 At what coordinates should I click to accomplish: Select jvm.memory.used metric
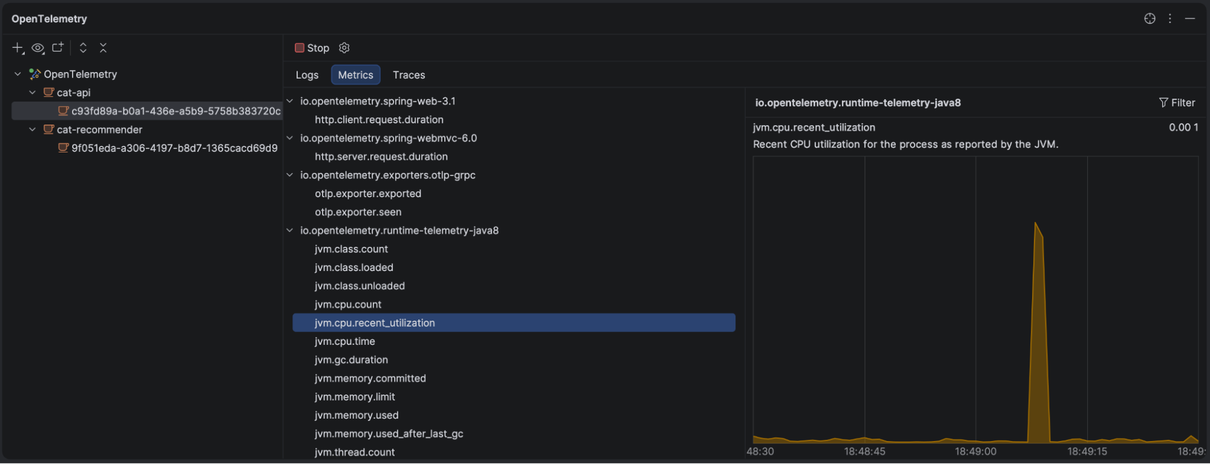(357, 415)
